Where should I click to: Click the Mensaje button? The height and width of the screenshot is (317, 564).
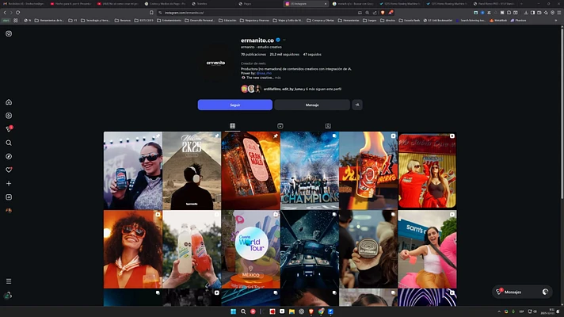[x=312, y=105]
